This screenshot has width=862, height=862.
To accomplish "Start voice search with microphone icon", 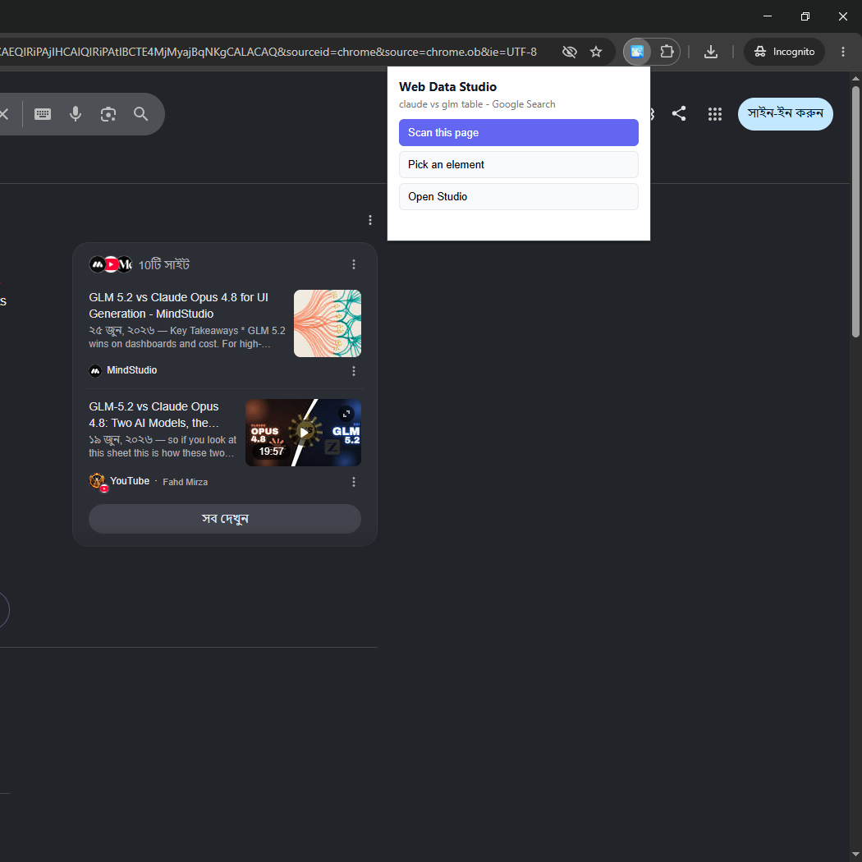I will (76, 114).
